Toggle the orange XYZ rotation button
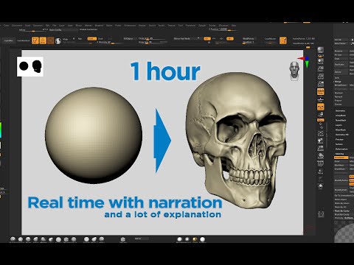 pos(321,120)
